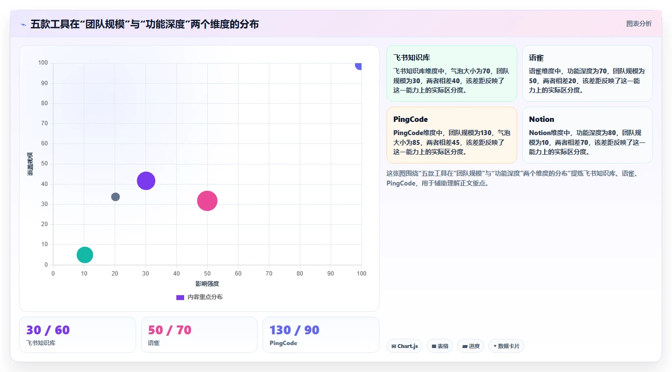Click the Notion card description text
This screenshot has width=672, height=372.
(587, 142)
